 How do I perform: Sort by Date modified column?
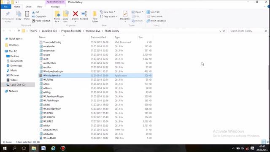point(98,37)
